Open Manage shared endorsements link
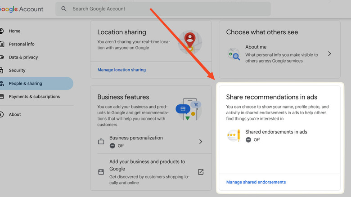The height and width of the screenshot is (197, 351). coord(256,182)
